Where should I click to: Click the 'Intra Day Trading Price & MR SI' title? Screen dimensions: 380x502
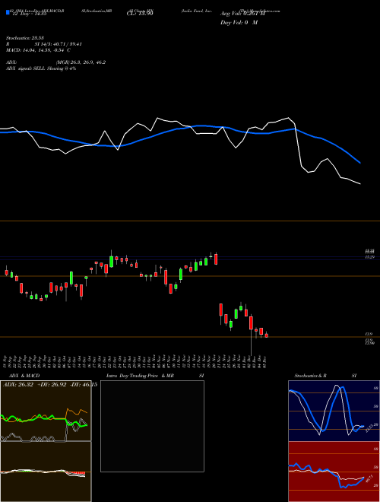coord(155,376)
